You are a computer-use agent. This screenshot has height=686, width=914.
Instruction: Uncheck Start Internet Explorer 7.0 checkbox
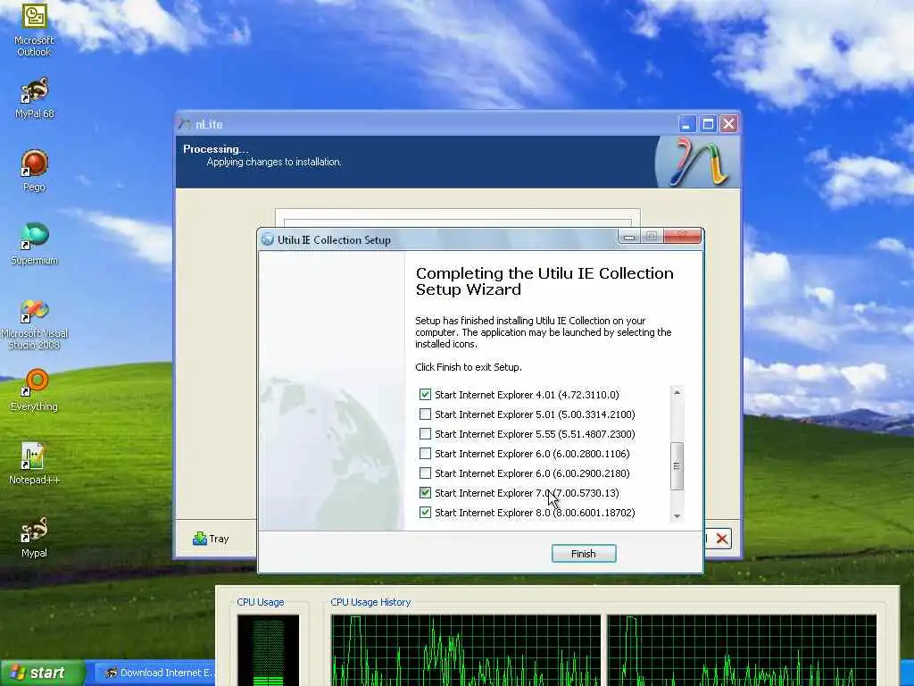425,493
